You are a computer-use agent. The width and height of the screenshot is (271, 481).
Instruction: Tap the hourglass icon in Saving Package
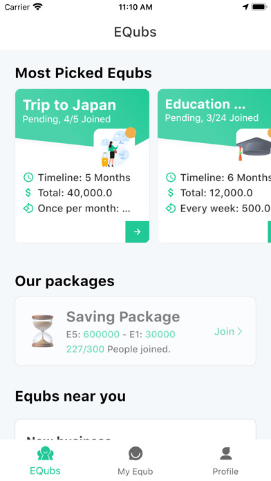click(x=43, y=331)
